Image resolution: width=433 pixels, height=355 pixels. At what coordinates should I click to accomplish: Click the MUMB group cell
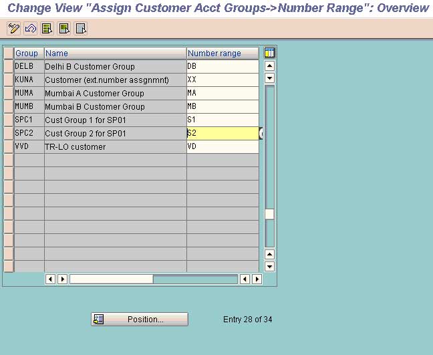[29, 106]
